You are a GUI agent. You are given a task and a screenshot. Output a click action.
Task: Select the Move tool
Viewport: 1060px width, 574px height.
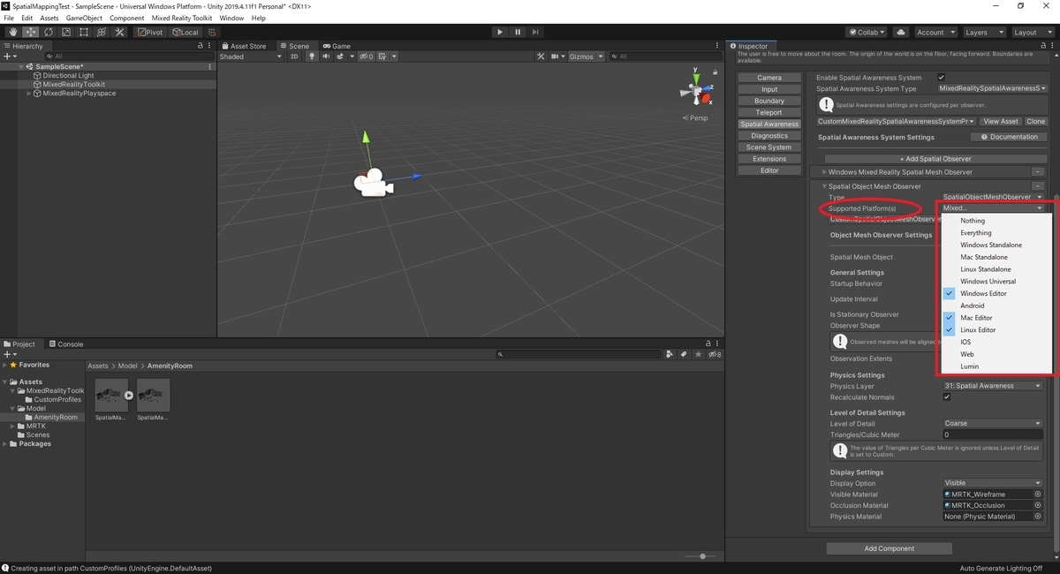[x=30, y=32]
